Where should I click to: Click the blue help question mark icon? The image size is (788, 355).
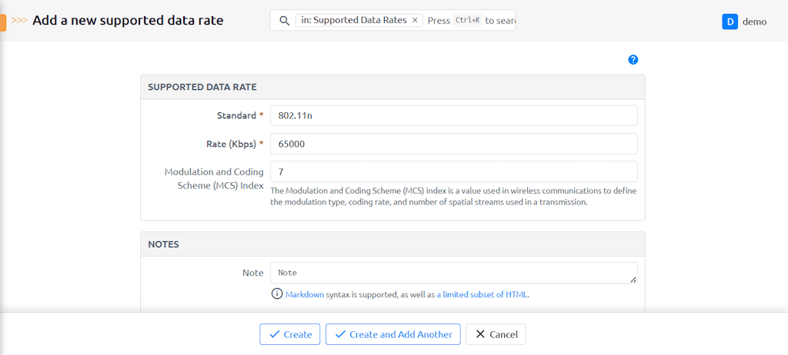(x=633, y=60)
